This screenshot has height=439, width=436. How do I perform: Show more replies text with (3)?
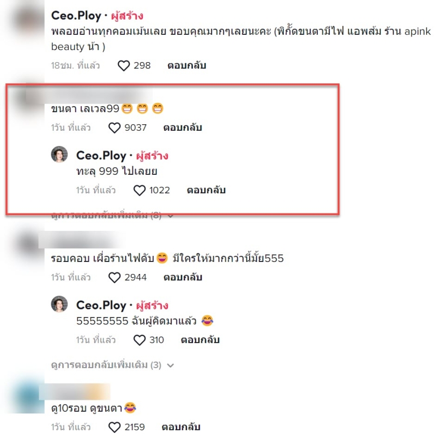[x=106, y=365]
